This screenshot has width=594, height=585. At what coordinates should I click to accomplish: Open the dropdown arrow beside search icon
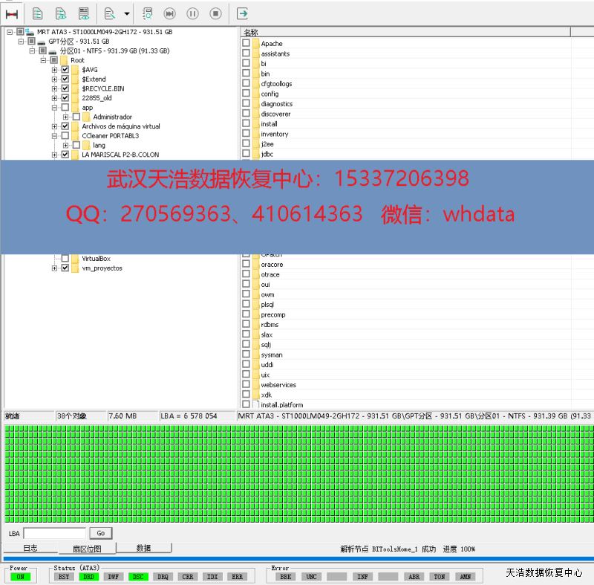click(127, 13)
